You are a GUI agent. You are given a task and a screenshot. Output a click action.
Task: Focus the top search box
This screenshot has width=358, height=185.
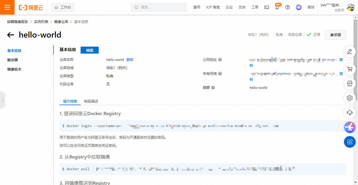(x=159, y=7)
